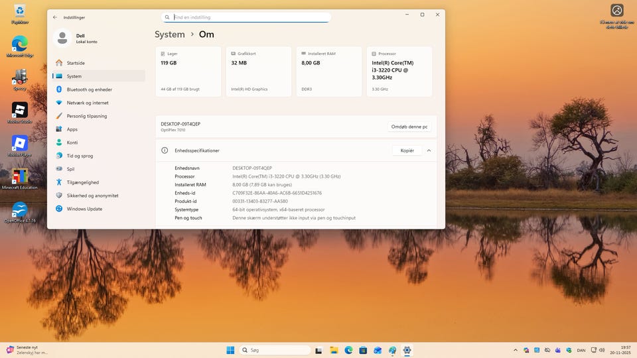Click the Omdøb denne pc button

tap(409, 127)
